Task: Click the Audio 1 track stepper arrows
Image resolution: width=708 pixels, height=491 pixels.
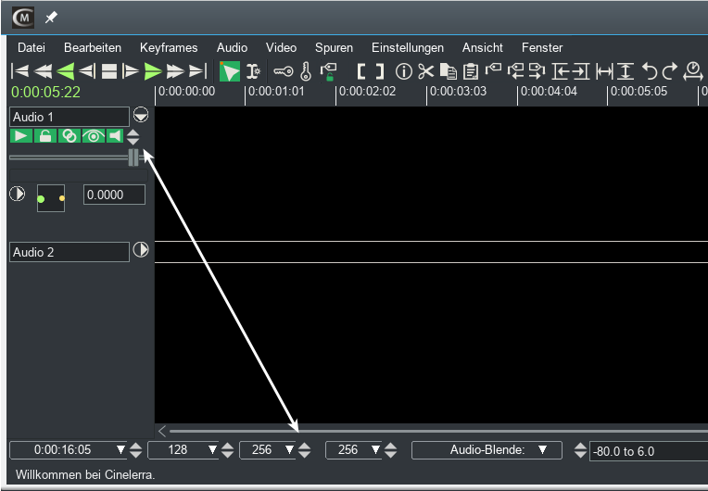Action: 133,137
